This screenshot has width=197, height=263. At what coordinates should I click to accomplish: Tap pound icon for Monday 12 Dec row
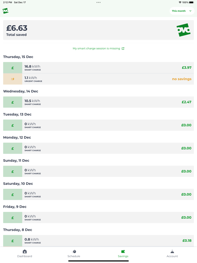pyautogui.click(x=13, y=148)
